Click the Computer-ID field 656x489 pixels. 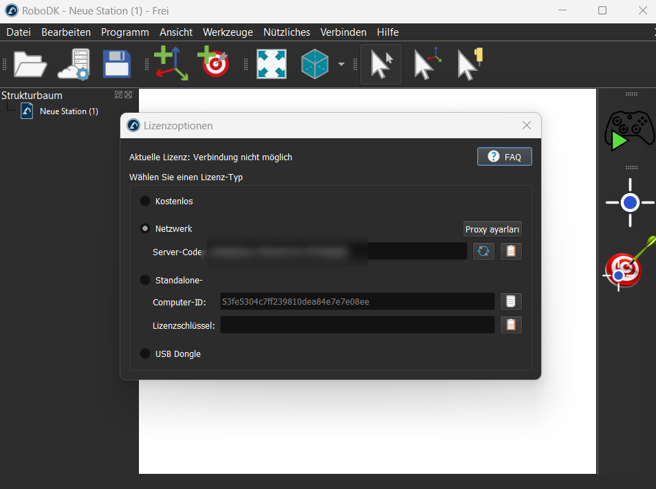[x=358, y=302]
